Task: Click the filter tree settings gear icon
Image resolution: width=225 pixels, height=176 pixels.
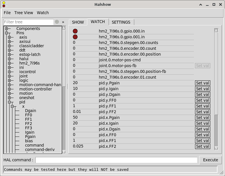Action: pos(57,22)
